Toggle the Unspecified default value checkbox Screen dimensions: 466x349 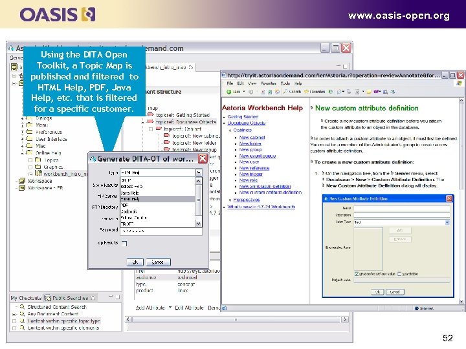click(357, 273)
